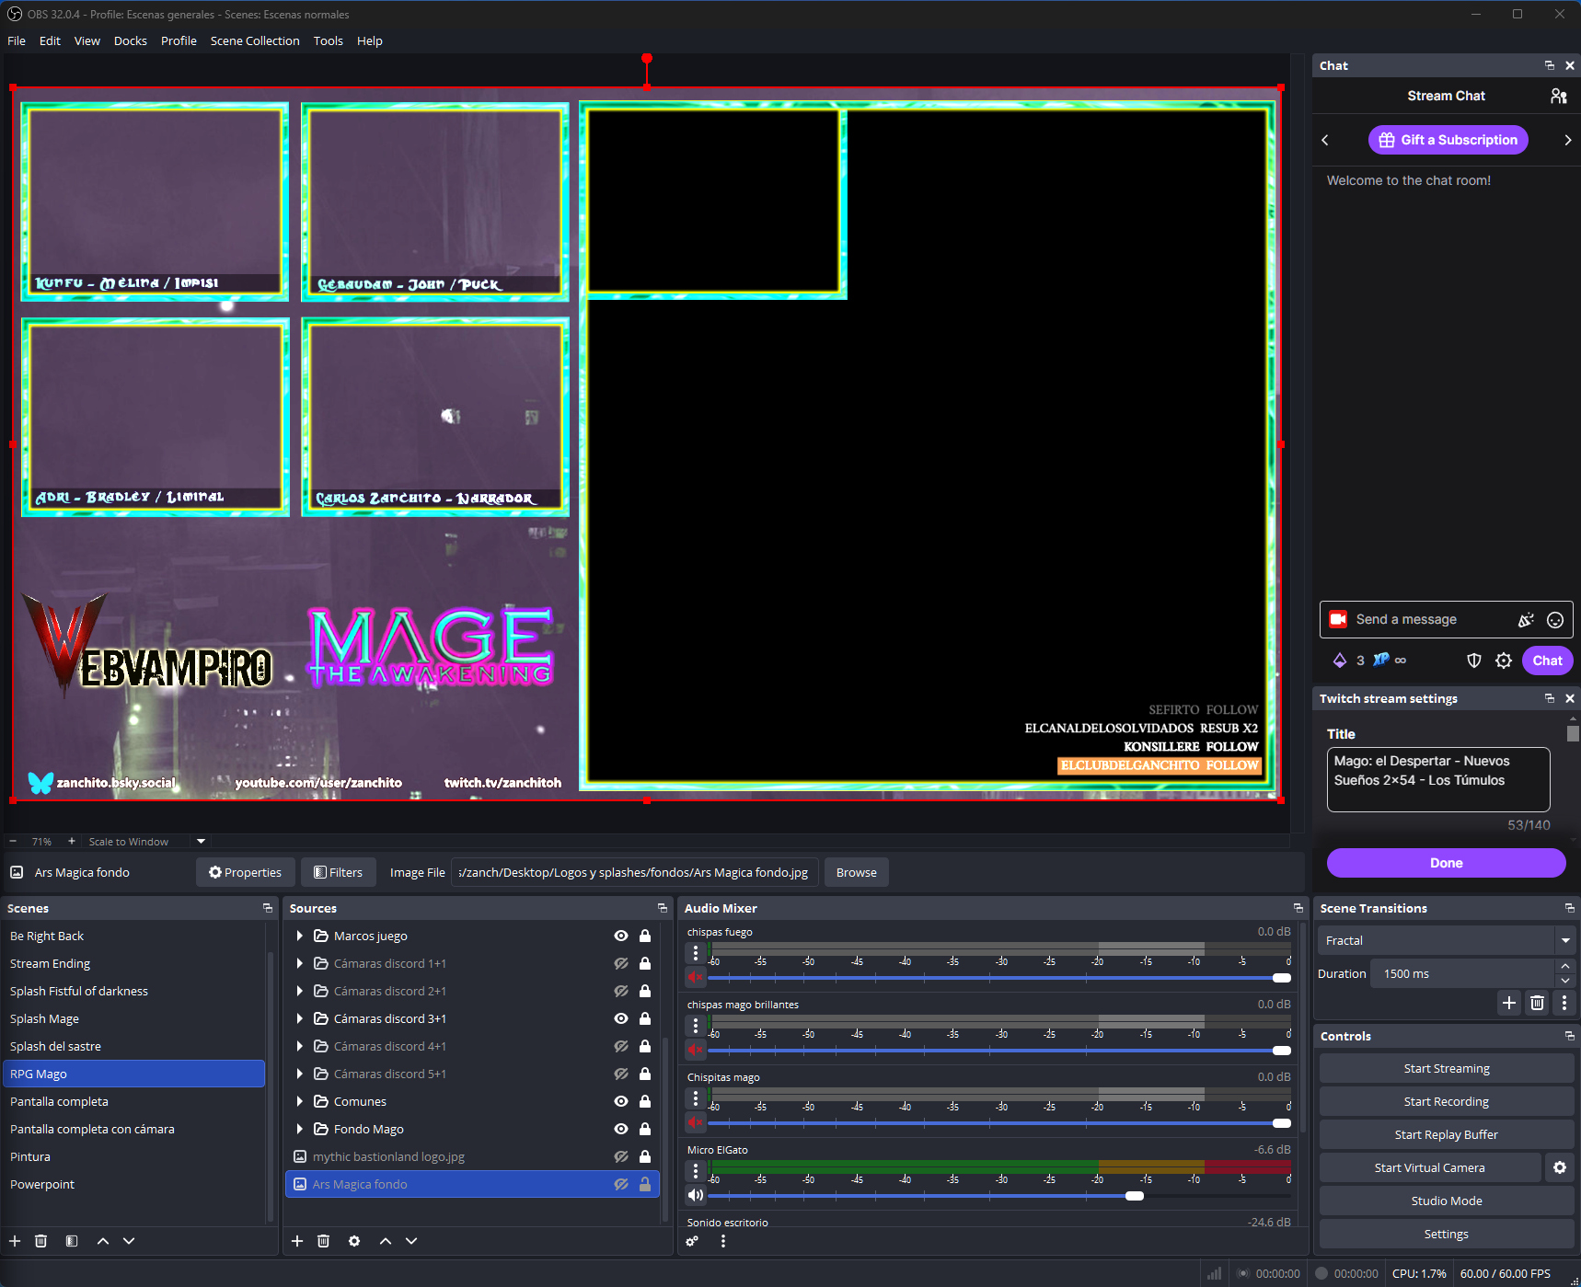
Task: Expand the Comunes source group
Action: tap(300, 1101)
